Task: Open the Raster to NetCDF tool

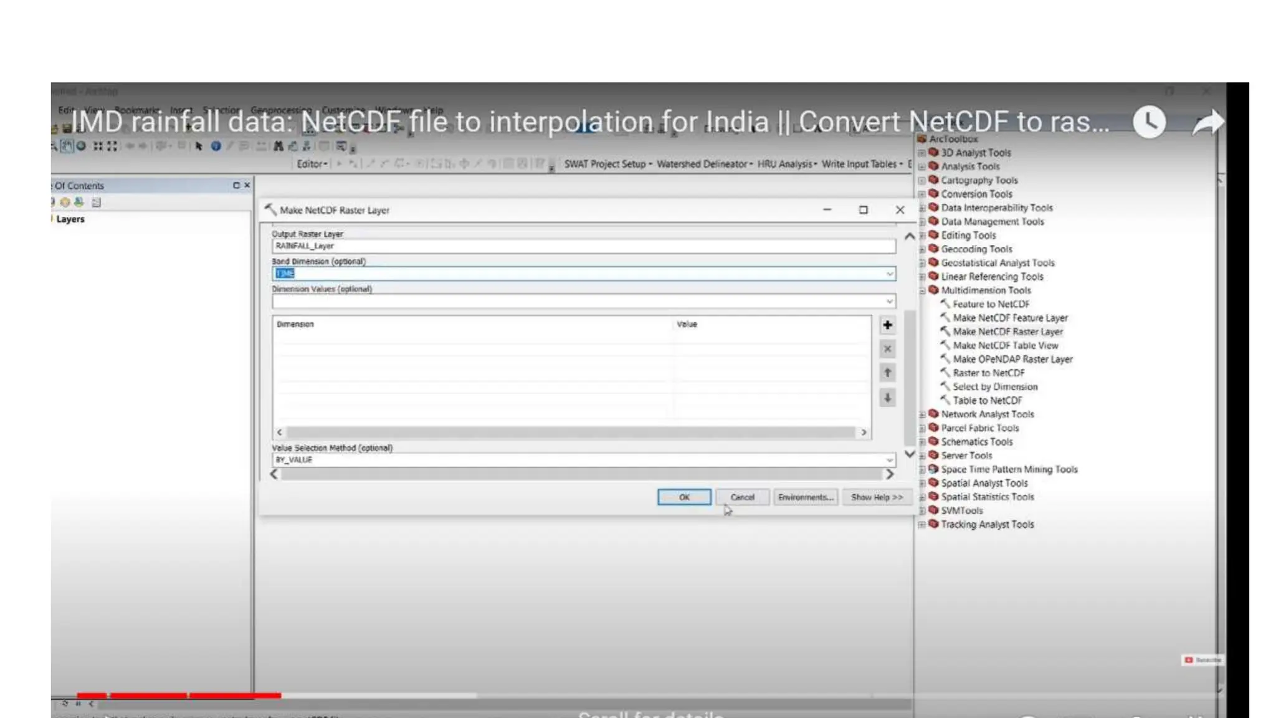Action: pyautogui.click(x=988, y=373)
